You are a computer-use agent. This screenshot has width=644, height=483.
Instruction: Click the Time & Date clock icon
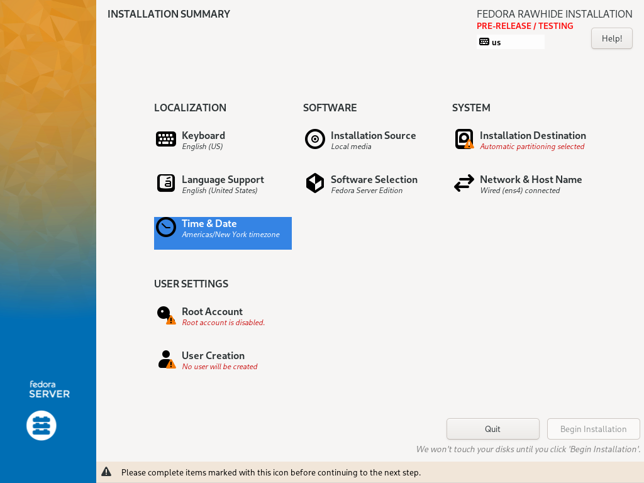click(166, 227)
